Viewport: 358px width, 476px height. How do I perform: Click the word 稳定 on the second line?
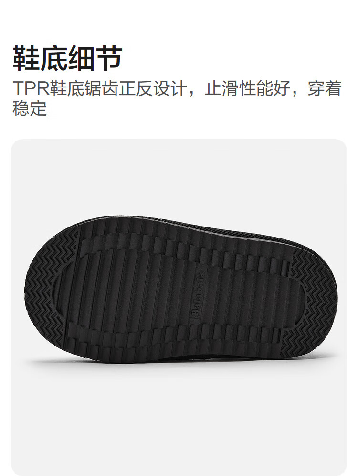tap(30, 108)
